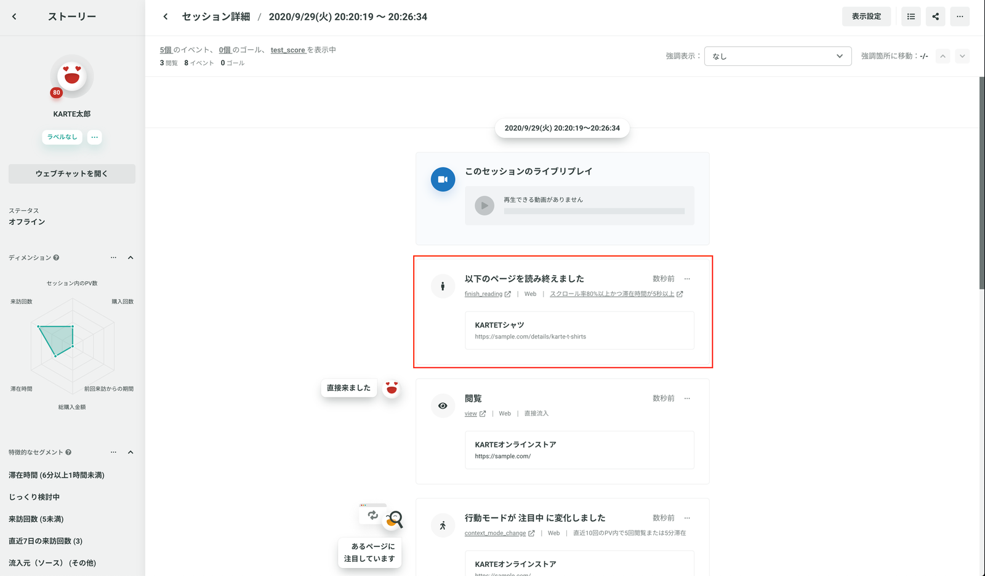The width and height of the screenshot is (985, 576).
Task: Click the 0個 goals link
Action: (225, 50)
